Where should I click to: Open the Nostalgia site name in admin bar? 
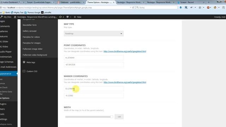coord(35,17)
